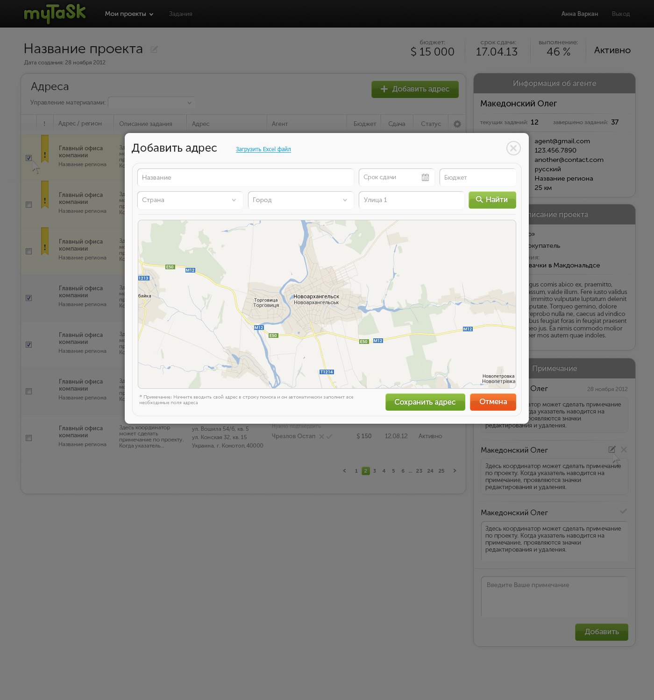Image resolution: width=654 pixels, height=700 pixels.
Task: Click into the Название input field
Action: (x=245, y=178)
